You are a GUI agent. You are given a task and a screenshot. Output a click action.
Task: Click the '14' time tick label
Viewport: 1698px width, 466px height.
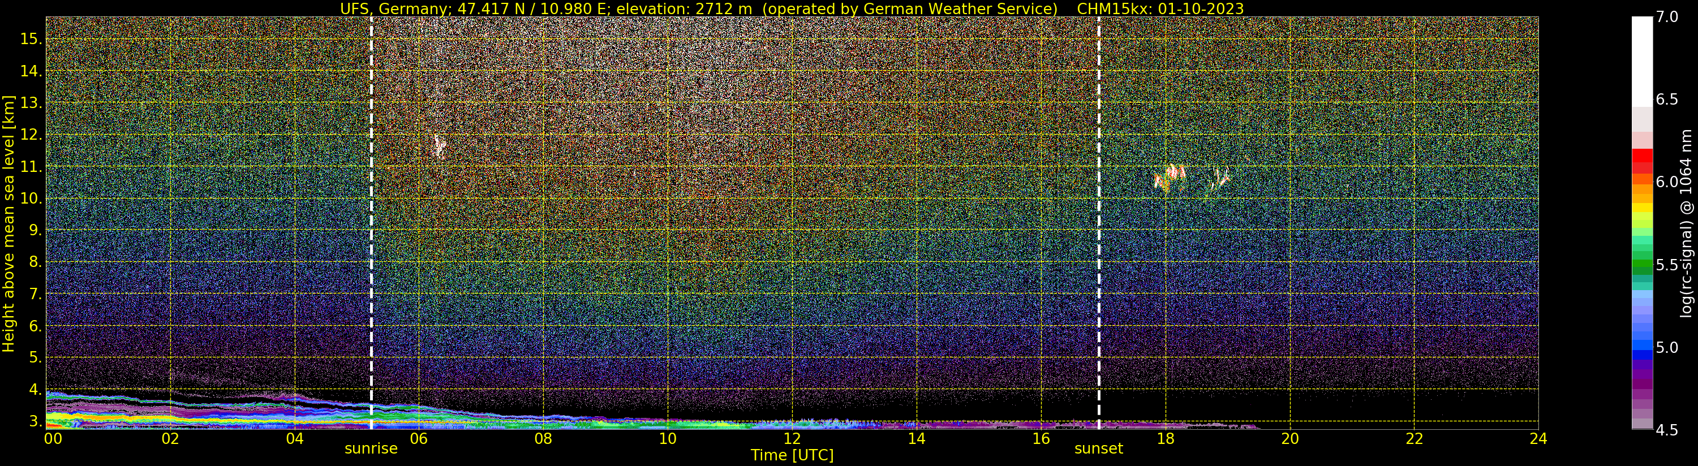coord(916,439)
